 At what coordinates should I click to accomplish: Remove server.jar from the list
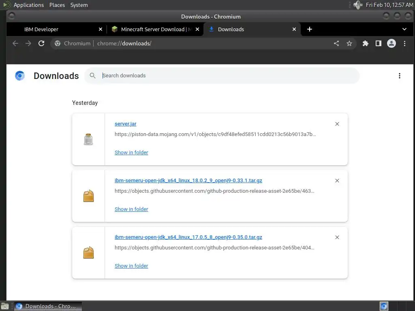[337, 124]
